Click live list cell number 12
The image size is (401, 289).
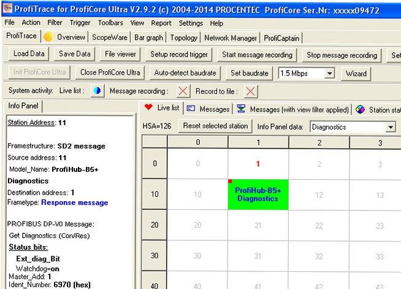coord(319,195)
